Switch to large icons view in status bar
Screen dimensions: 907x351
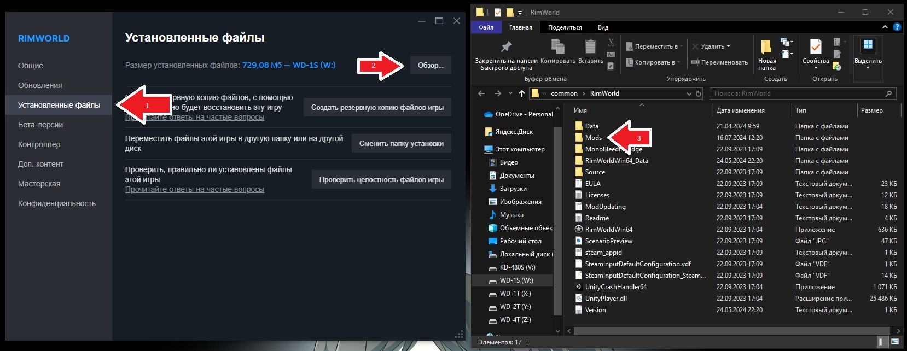pyautogui.click(x=895, y=342)
